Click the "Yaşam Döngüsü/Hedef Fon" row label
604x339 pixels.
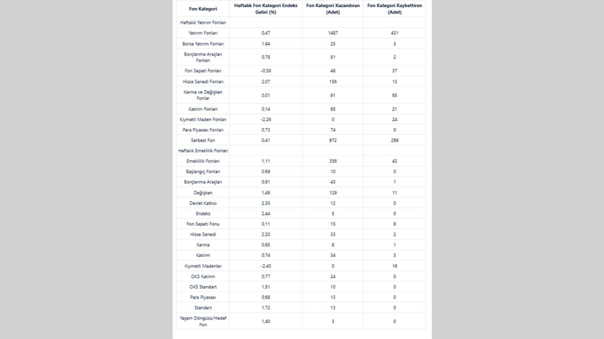(203, 322)
